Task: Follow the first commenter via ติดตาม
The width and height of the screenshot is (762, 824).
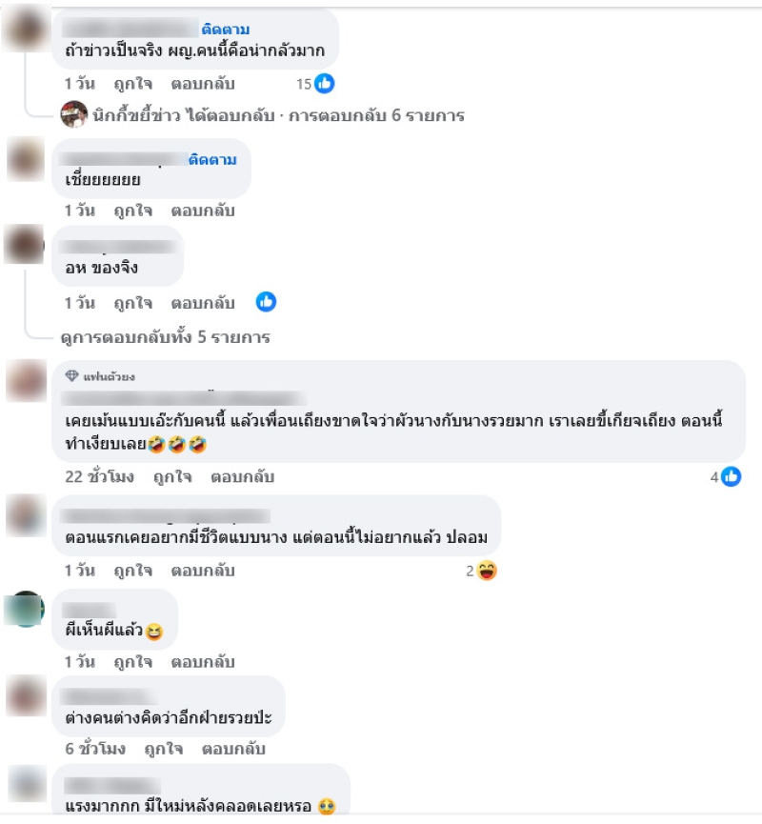Action: [x=226, y=29]
